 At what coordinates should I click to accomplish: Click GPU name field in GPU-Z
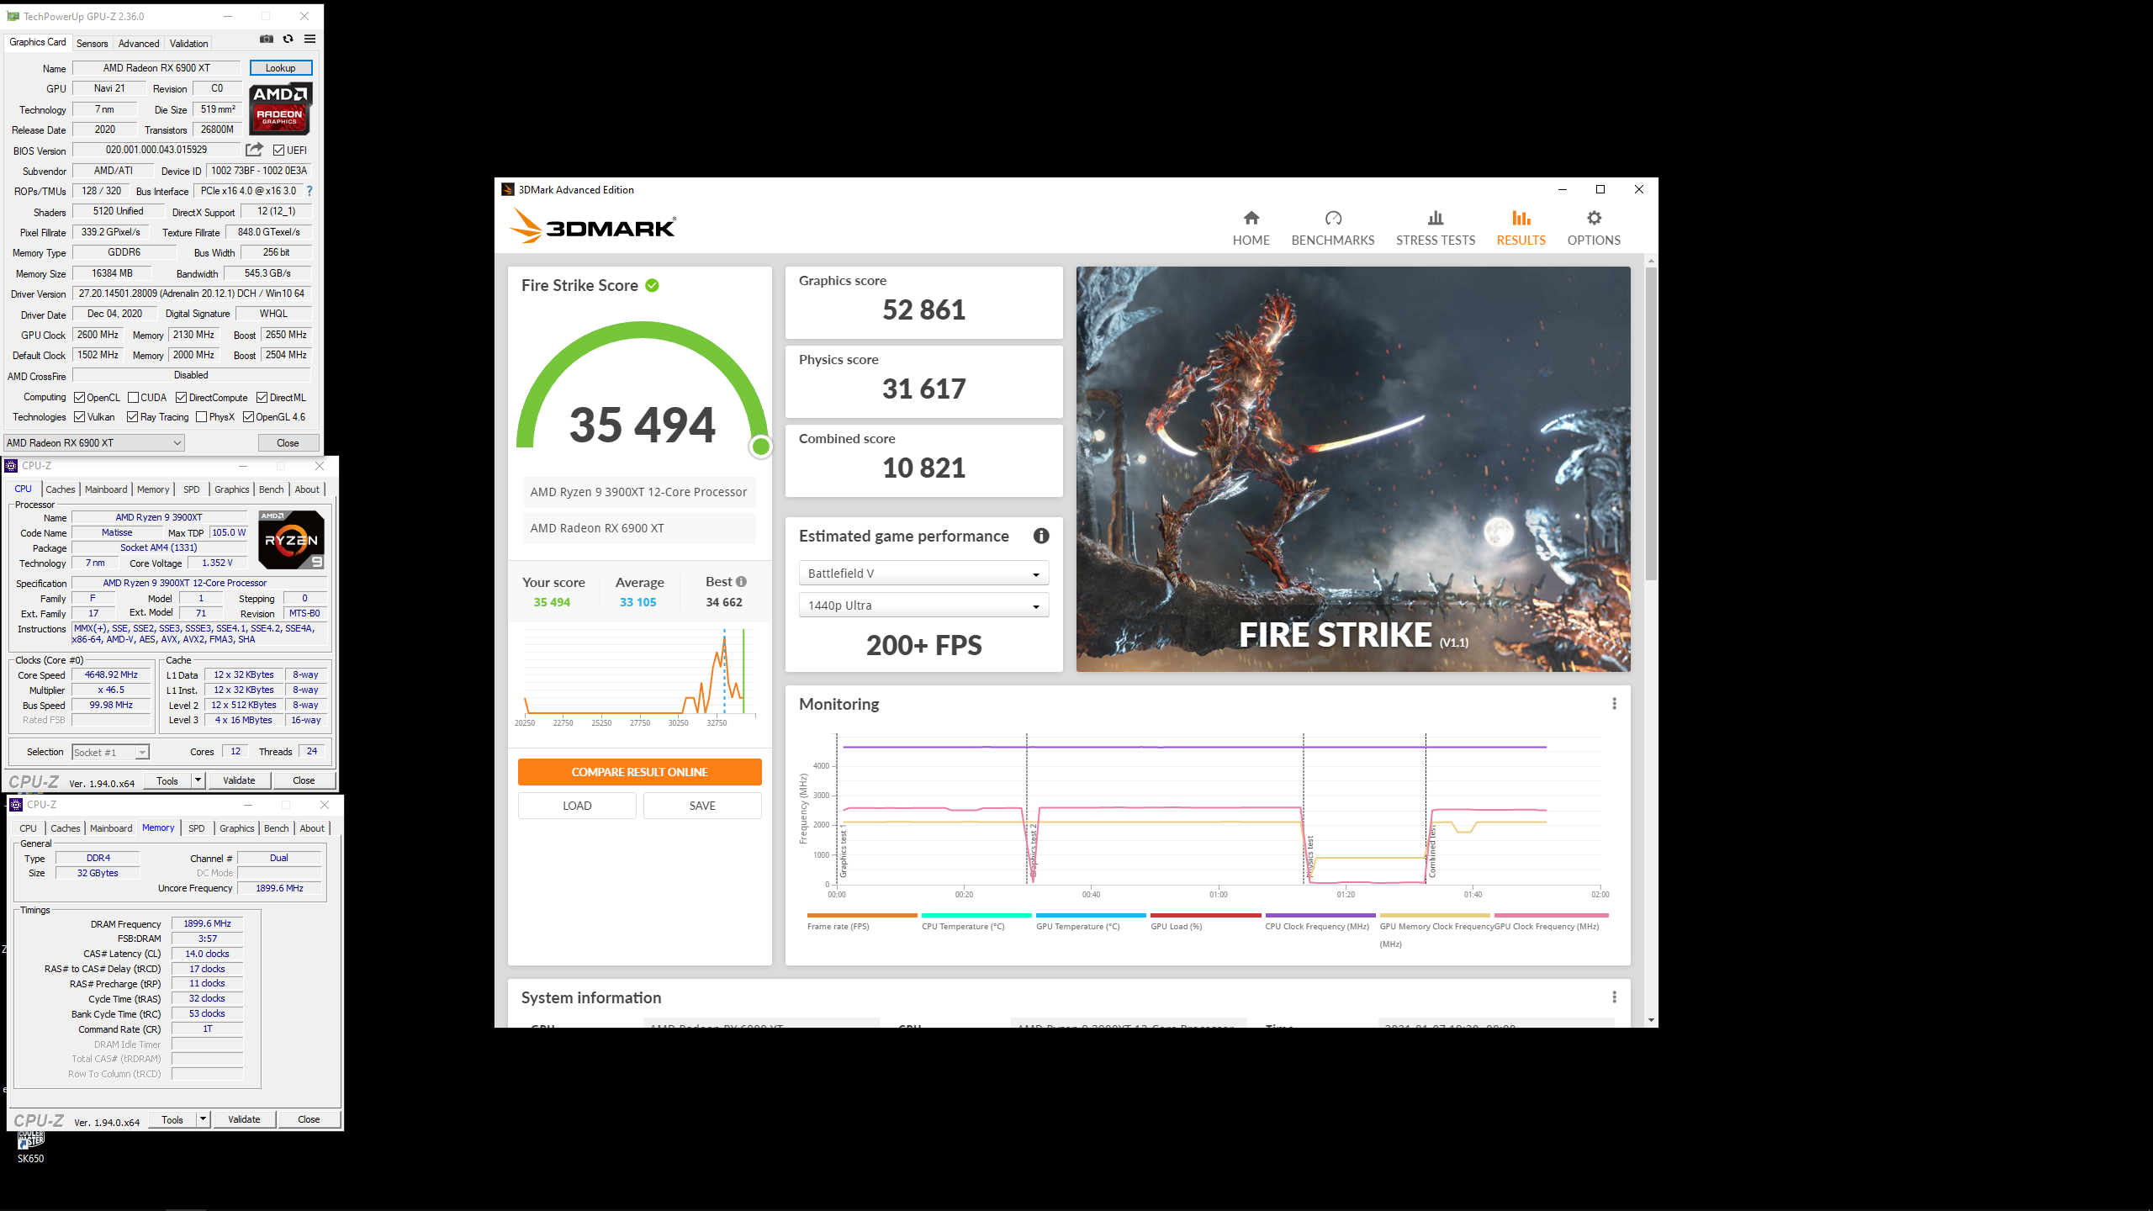157,68
